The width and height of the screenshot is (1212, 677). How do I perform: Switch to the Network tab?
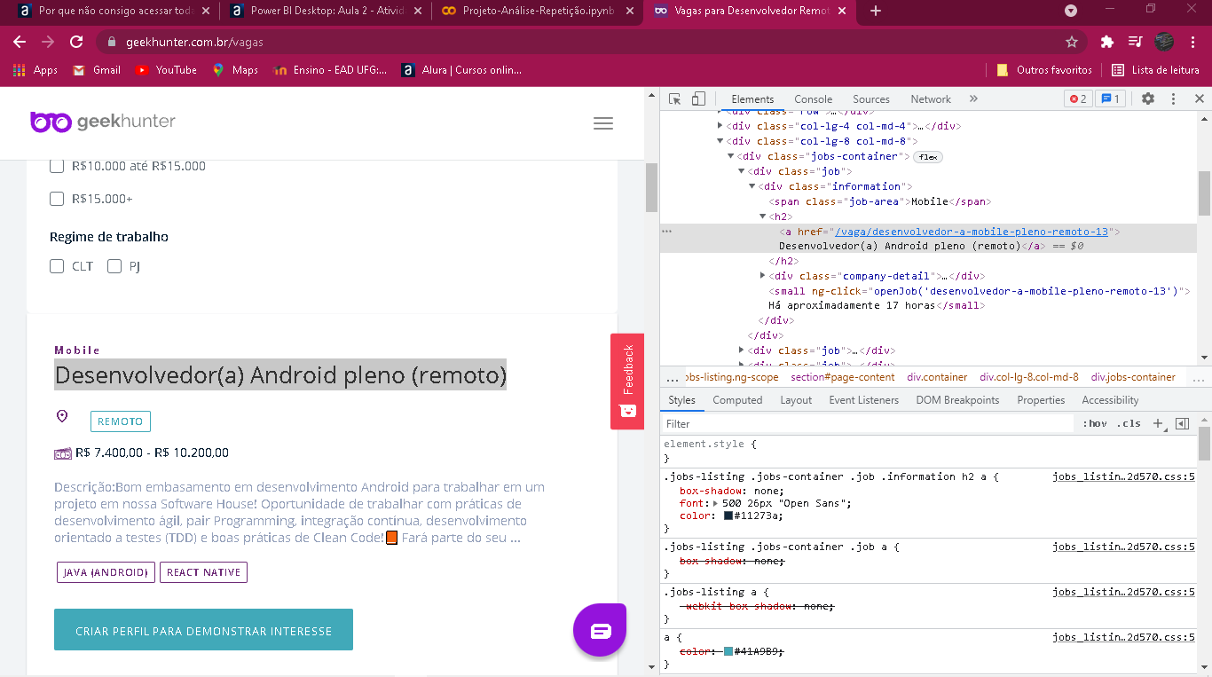[x=931, y=99]
